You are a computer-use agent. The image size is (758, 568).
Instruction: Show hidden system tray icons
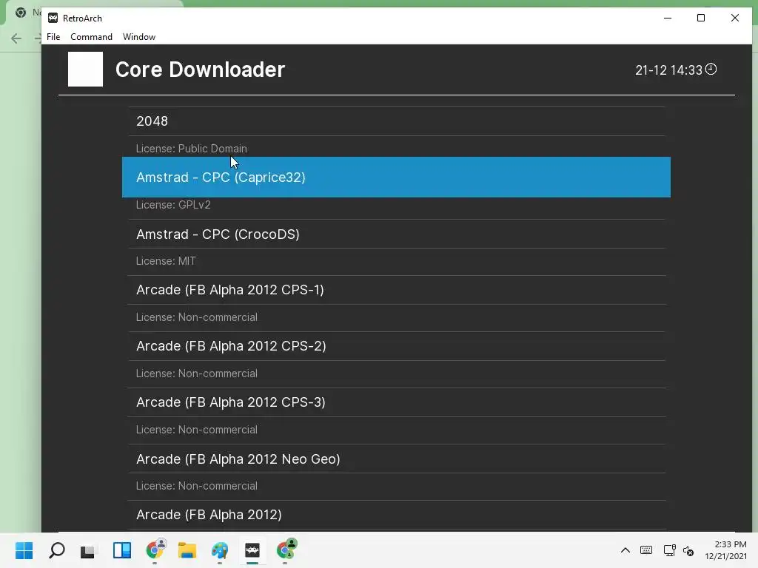click(625, 550)
